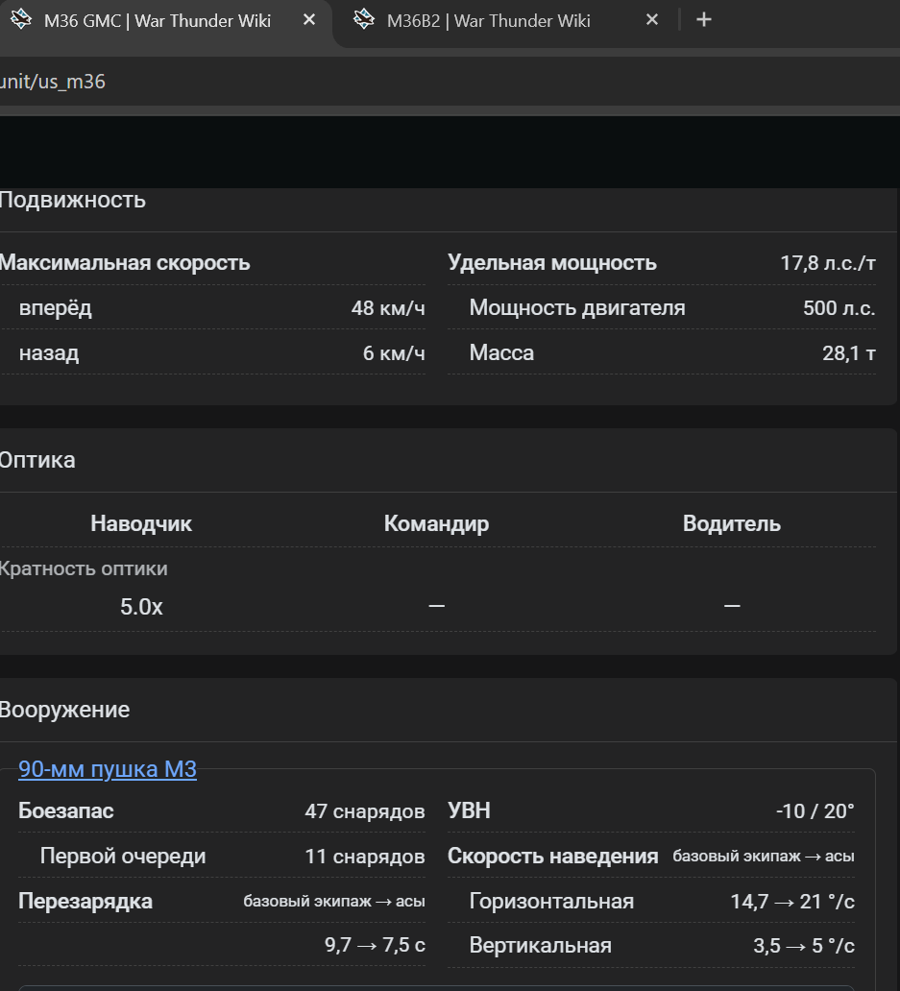This screenshot has width=900, height=991.
Task: Click the Масса label
Action: pyautogui.click(x=501, y=352)
